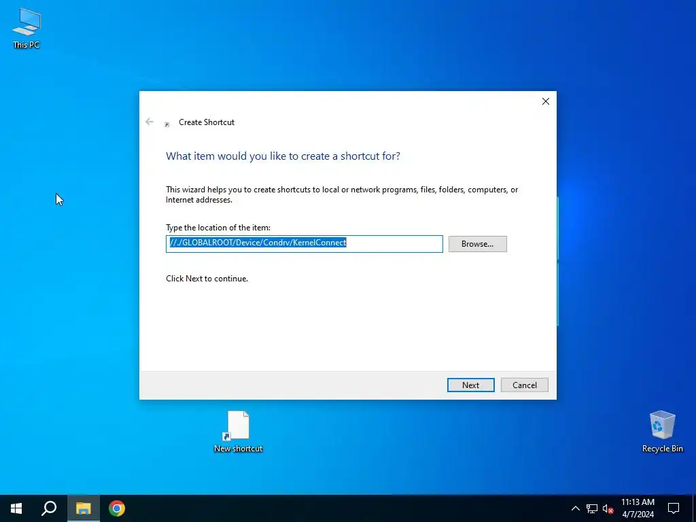Click the Create Shortcut title icon
Screen dimensions: 696x522
167,124
